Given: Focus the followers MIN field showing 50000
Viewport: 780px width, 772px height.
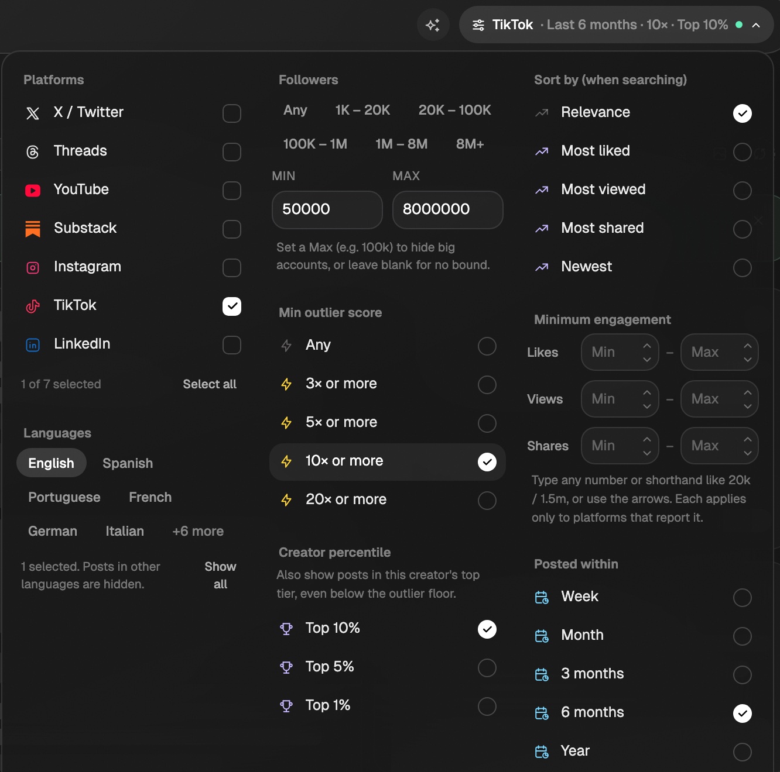Looking at the screenshot, I should click(x=327, y=209).
